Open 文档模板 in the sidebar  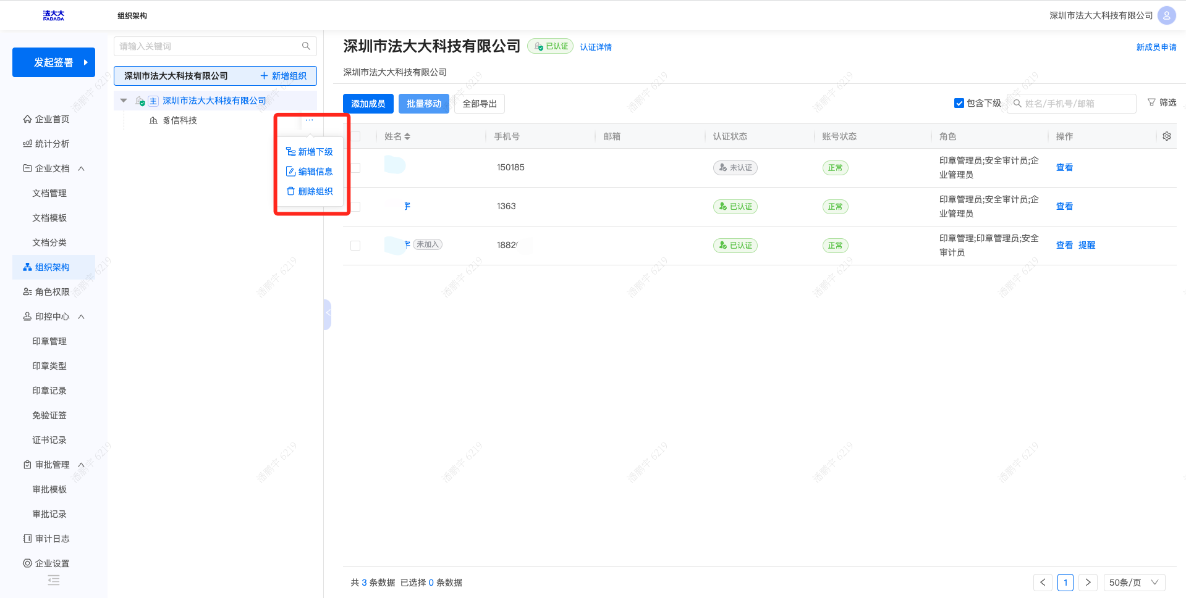49,218
